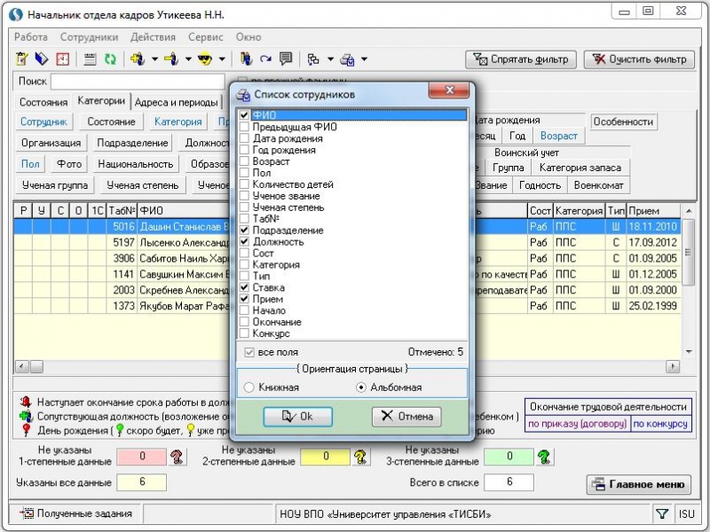Click the table's horizontal scroll right arrow
Screen dimensions: 710x532
(673, 366)
